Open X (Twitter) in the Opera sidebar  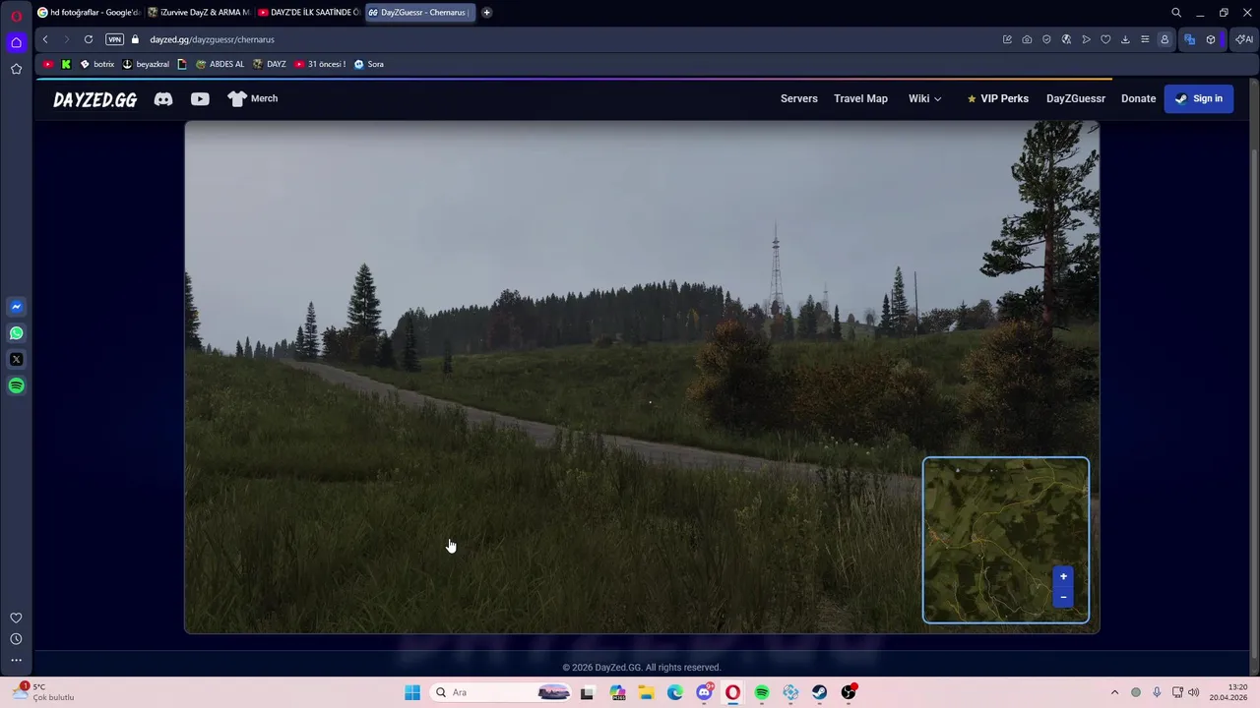coord(16,360)
